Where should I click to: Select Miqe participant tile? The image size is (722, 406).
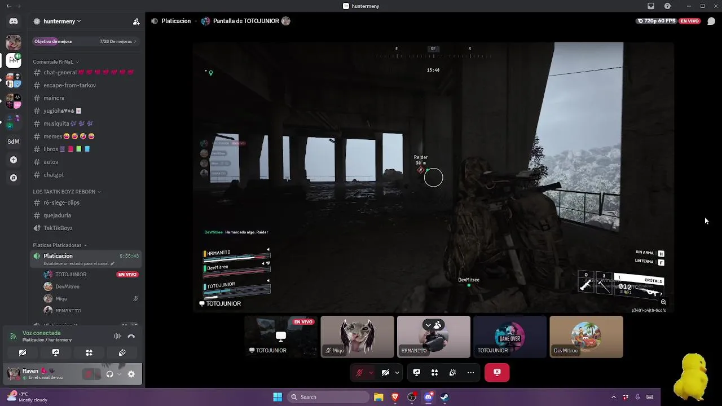coord(358,337)
